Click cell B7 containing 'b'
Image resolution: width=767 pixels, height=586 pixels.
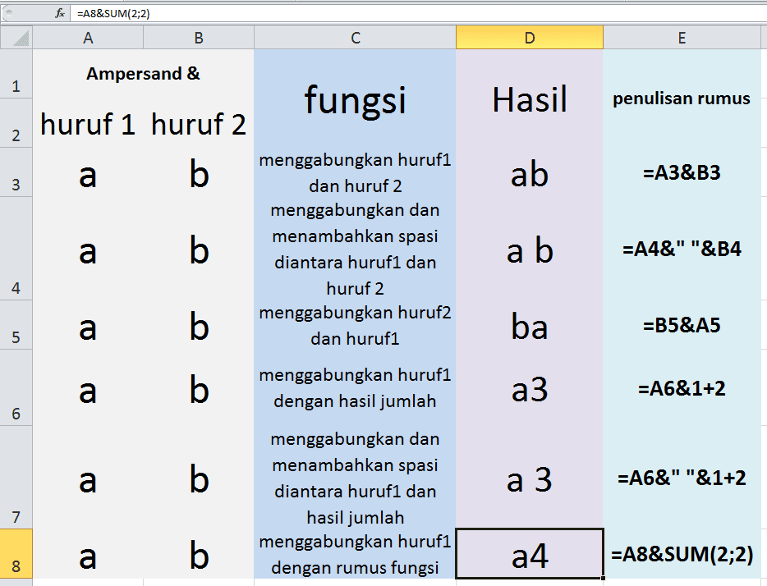(x=199, y=478)
